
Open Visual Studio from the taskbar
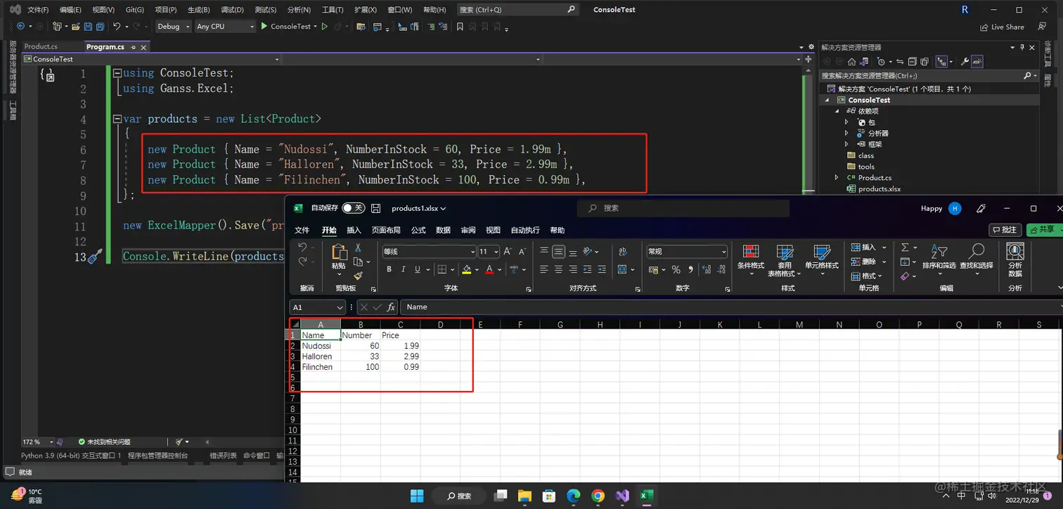click(621, 496)
